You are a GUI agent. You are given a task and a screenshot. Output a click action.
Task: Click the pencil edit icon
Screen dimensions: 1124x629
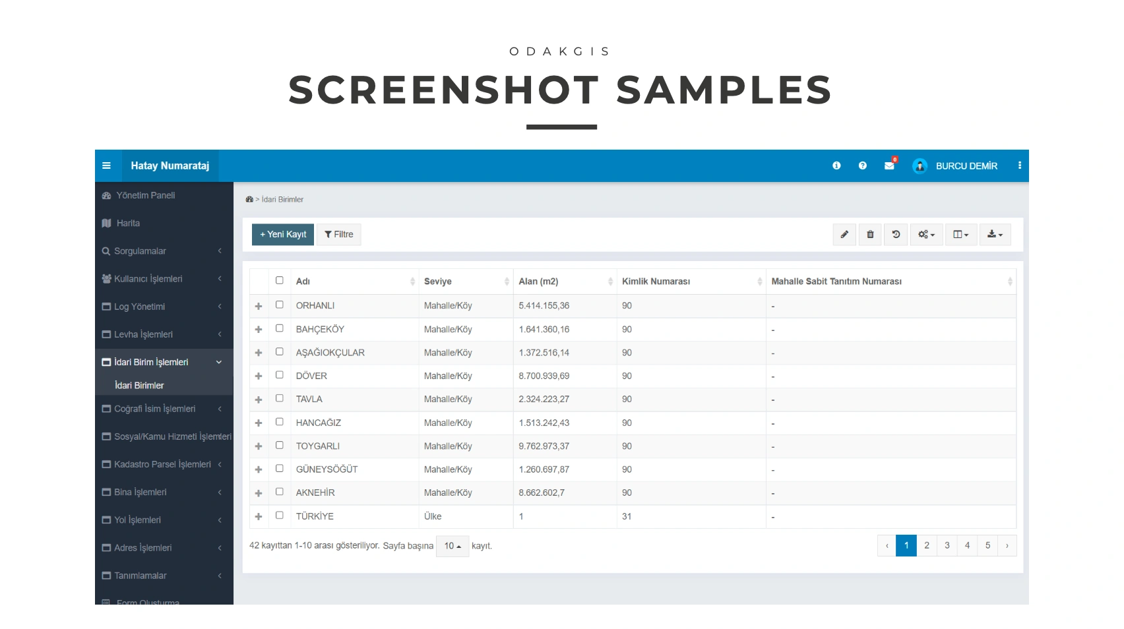[x=844, y=234]
